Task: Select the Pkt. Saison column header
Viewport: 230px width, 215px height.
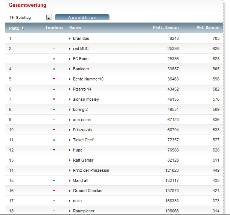Action: [x=208, y=27]
